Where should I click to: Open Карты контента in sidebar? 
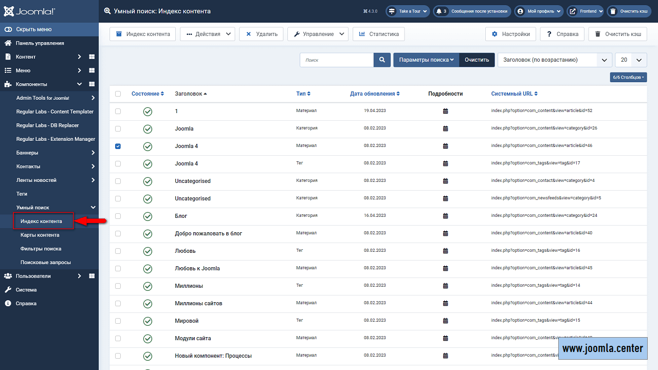[40, 235]
